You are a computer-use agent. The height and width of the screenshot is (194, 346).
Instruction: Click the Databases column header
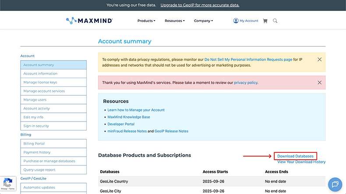[x=109, y=172]
